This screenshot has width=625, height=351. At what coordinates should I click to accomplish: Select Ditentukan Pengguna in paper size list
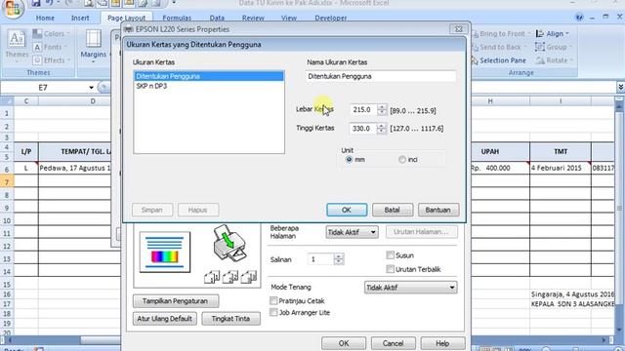[209, 76]
